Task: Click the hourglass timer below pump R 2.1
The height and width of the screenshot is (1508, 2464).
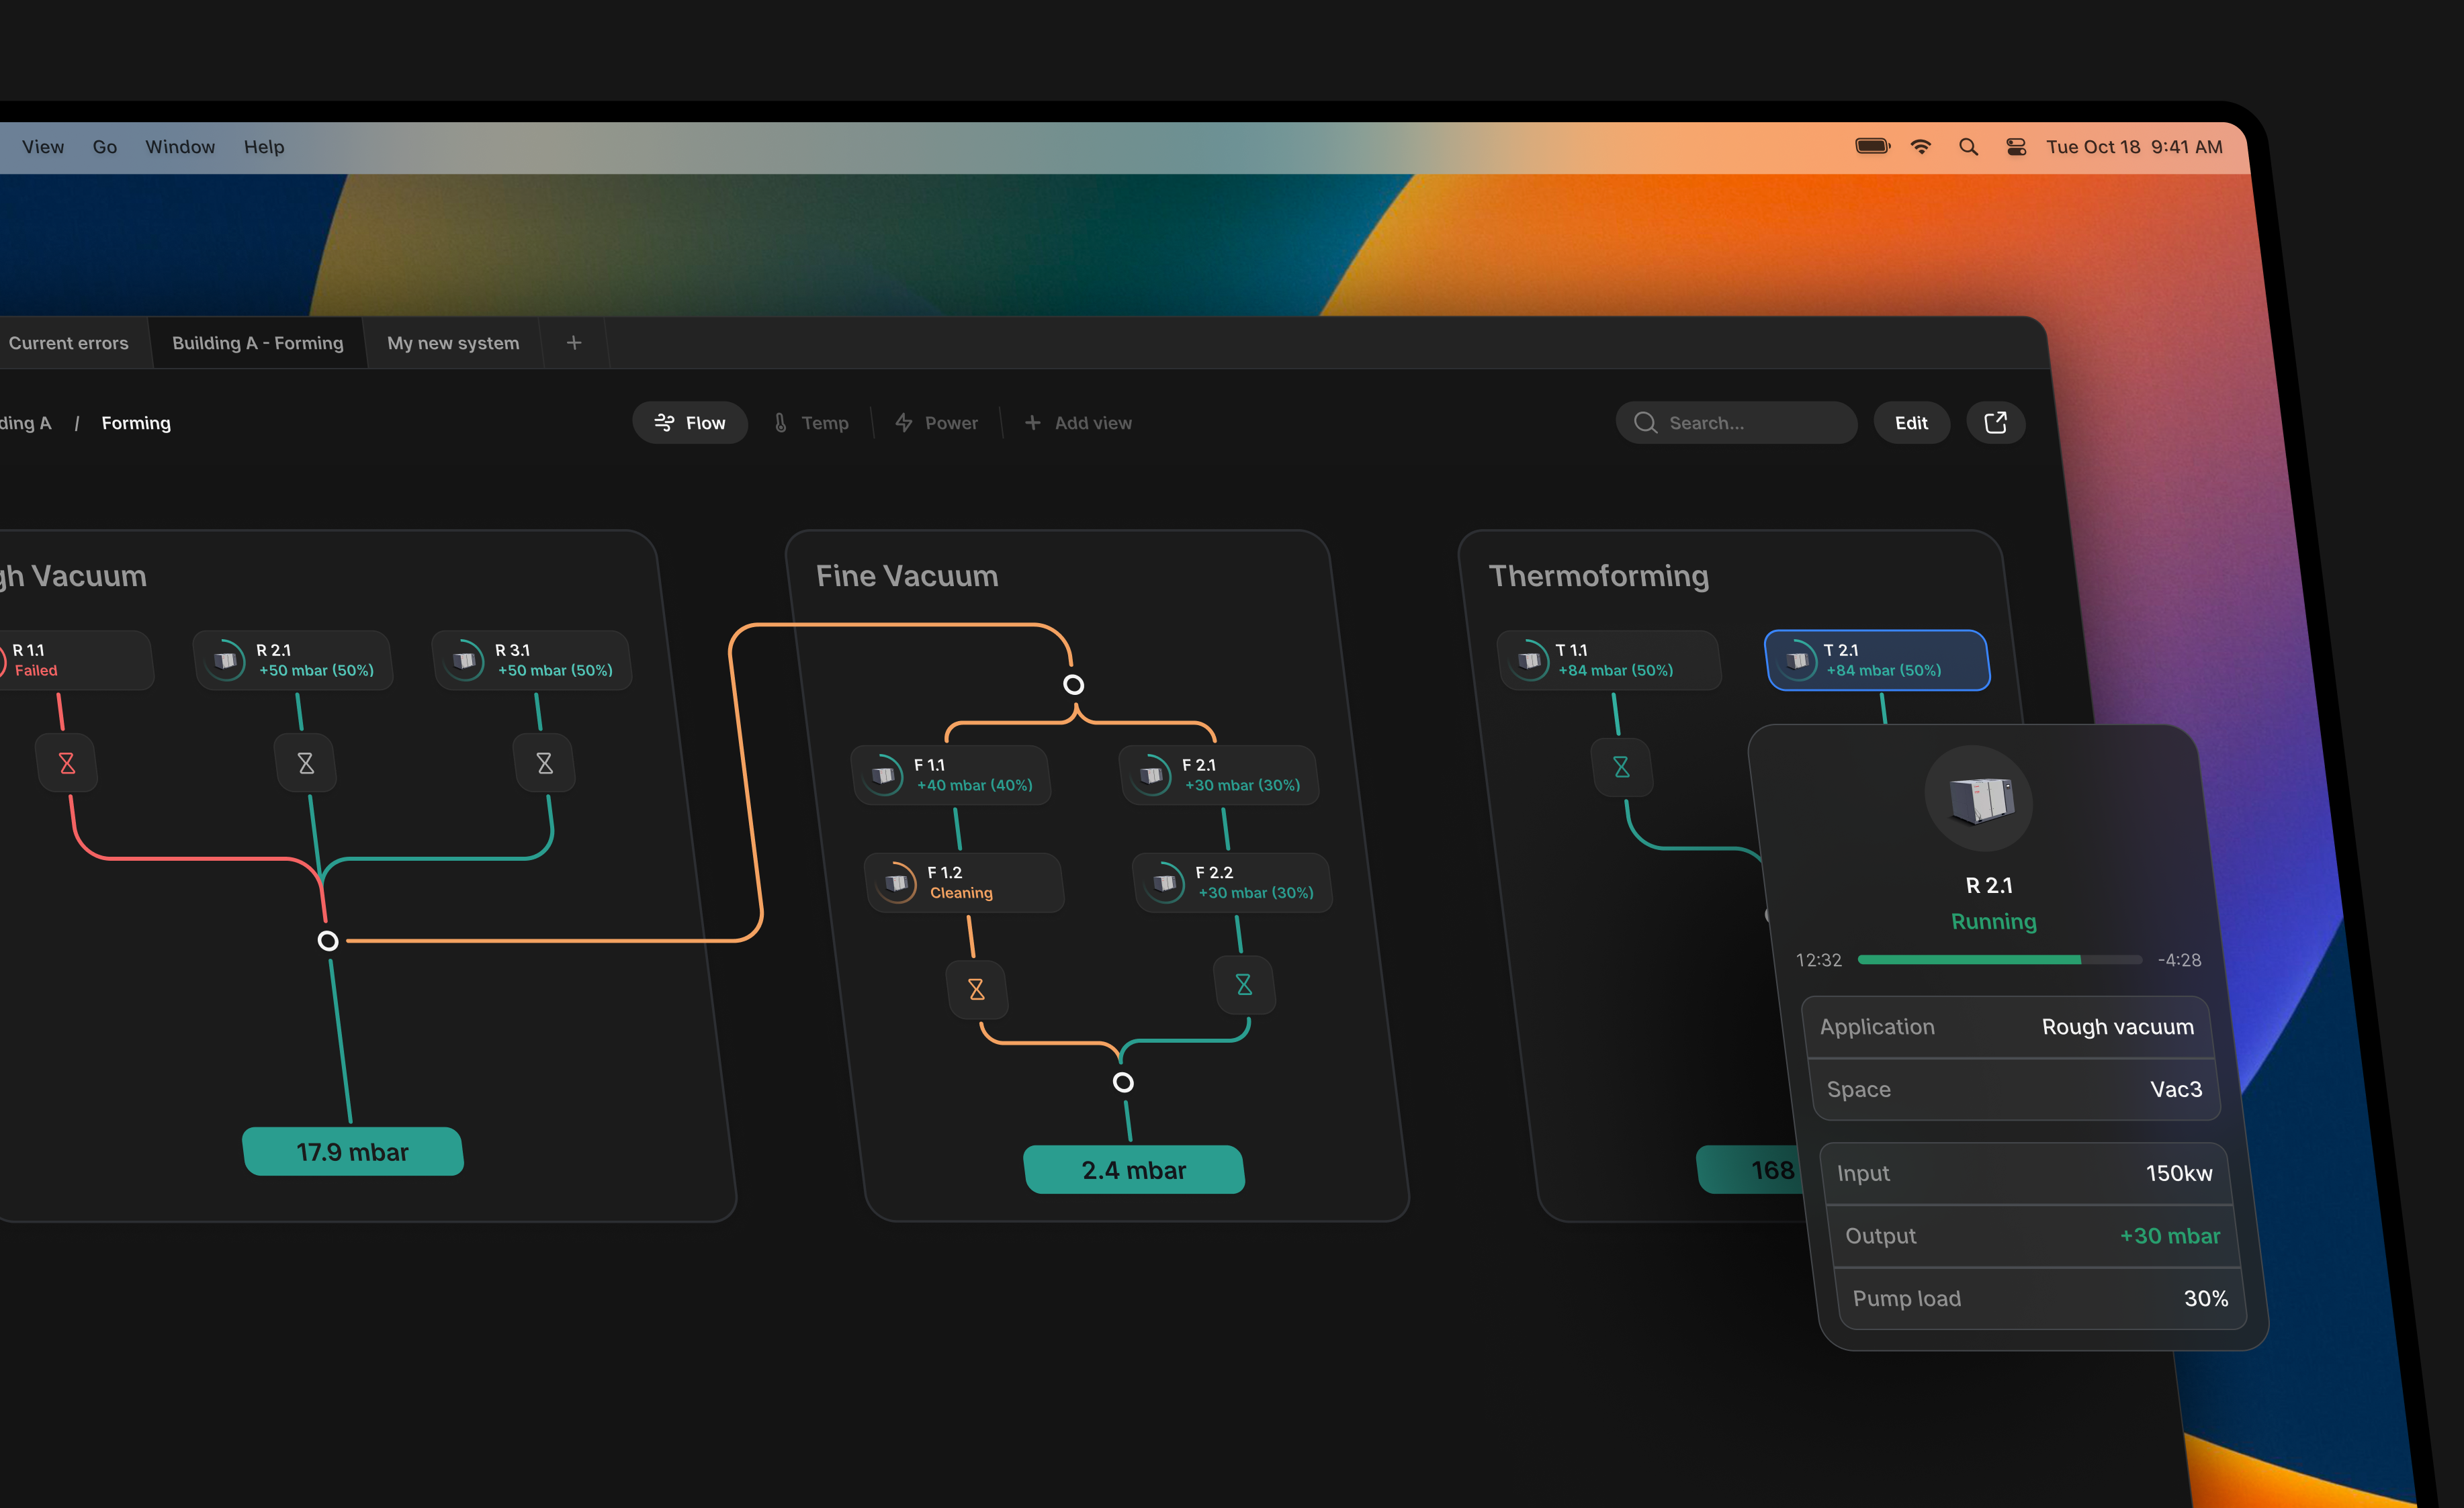Action: 305,763
